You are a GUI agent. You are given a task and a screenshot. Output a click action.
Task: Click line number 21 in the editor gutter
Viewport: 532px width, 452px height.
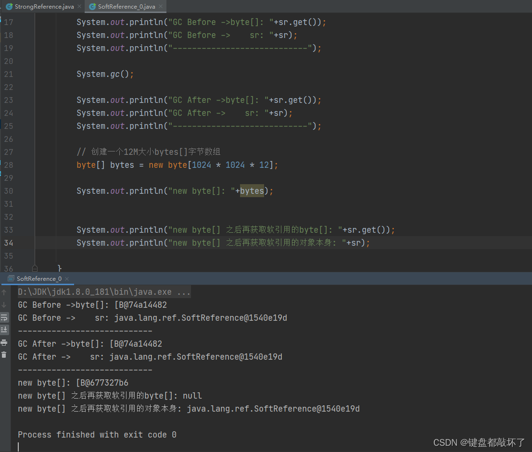(x=10, y=74)
